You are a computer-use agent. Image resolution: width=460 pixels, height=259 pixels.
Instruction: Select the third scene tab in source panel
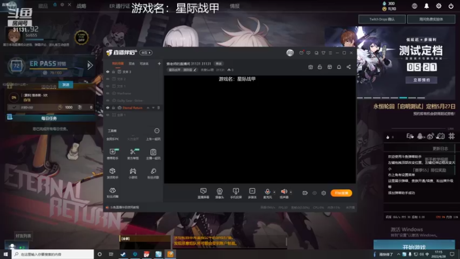pyautogui.click(x=144, y=63)
